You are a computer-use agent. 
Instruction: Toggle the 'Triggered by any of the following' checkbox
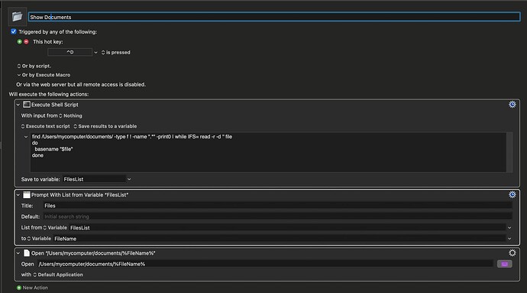[x=14, y=31]
